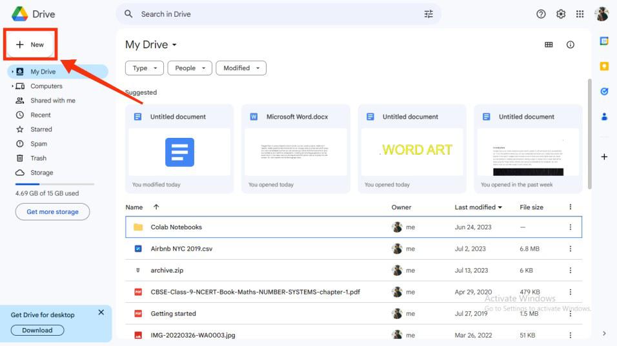Viewport: 617px width, 346px height.
Task: Select Getting started file name
Action: tap(173, 313)
